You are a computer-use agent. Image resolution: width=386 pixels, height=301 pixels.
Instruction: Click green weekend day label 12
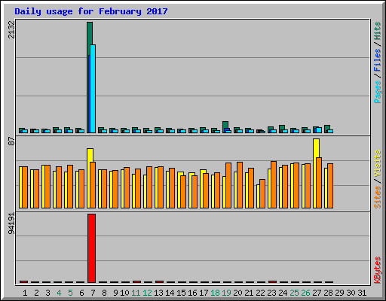click(147, 293)
